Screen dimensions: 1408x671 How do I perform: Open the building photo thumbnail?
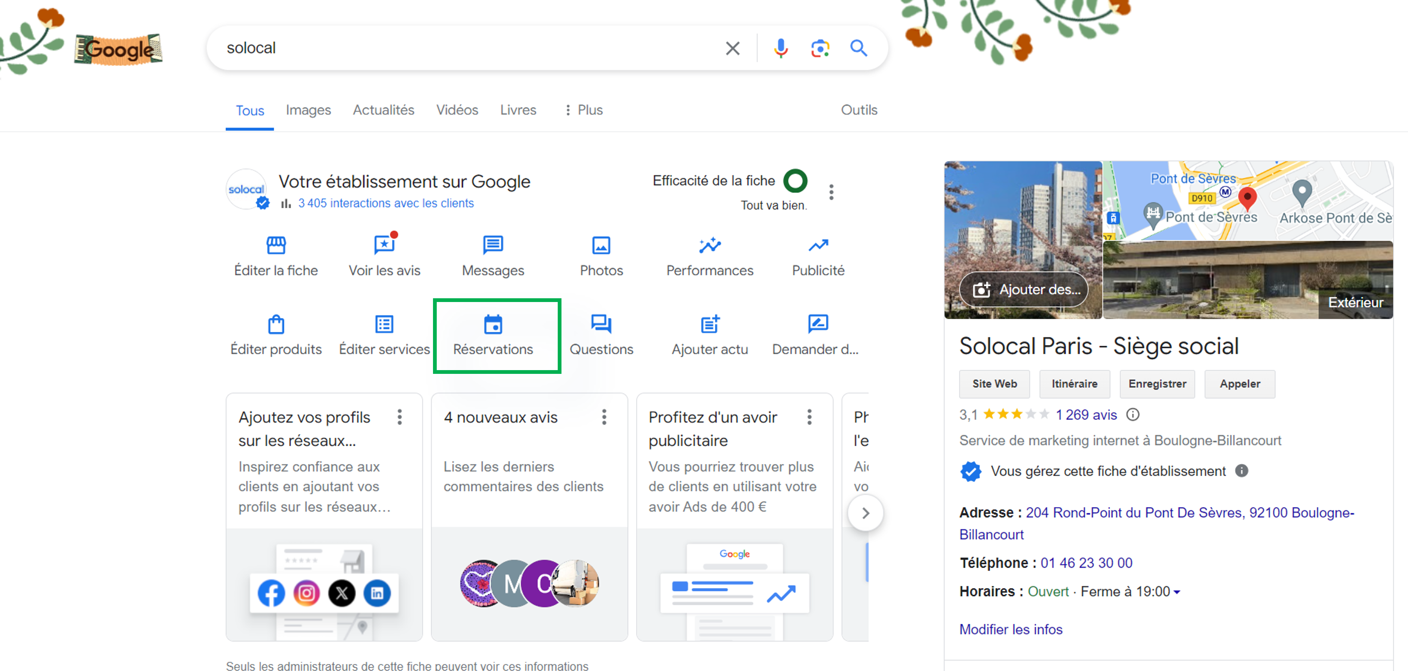pos(1023,219)
